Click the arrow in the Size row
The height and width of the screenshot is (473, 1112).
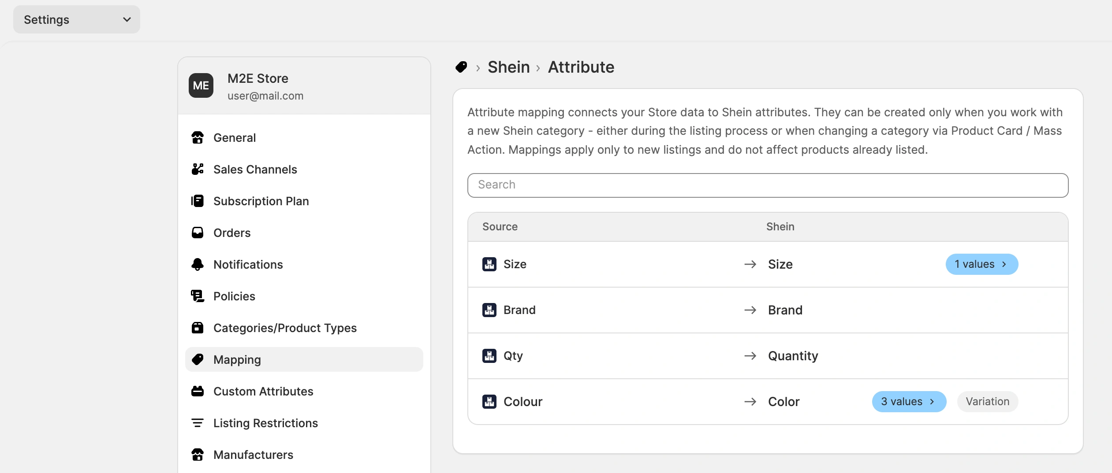[750, 264]
